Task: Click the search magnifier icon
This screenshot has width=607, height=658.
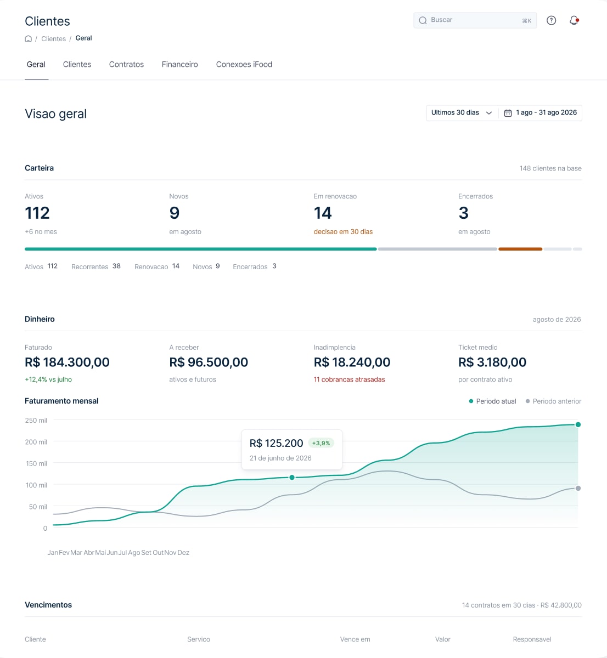Action: pos(423,20)
